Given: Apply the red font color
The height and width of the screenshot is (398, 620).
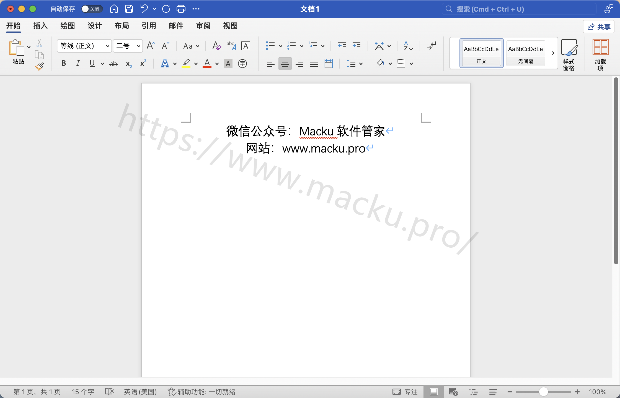Looking at the screenshot, I should tap(207, 64).
